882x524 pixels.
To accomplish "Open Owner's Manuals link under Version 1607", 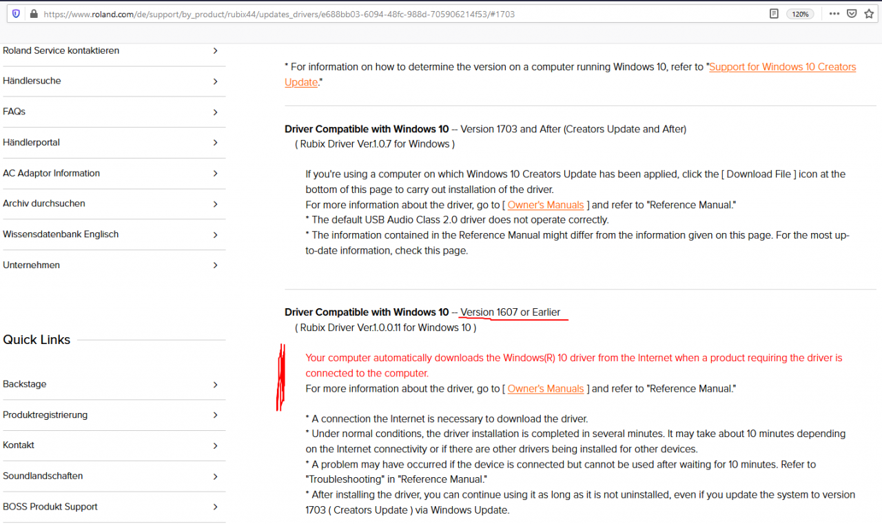I will (546, 389).
